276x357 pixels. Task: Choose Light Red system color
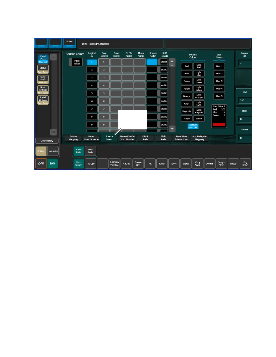click(199, 66)
